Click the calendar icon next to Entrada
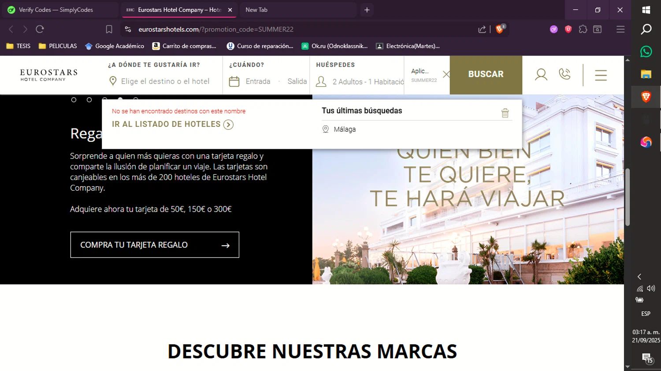661x371 pixels. [x=234, y=81]
